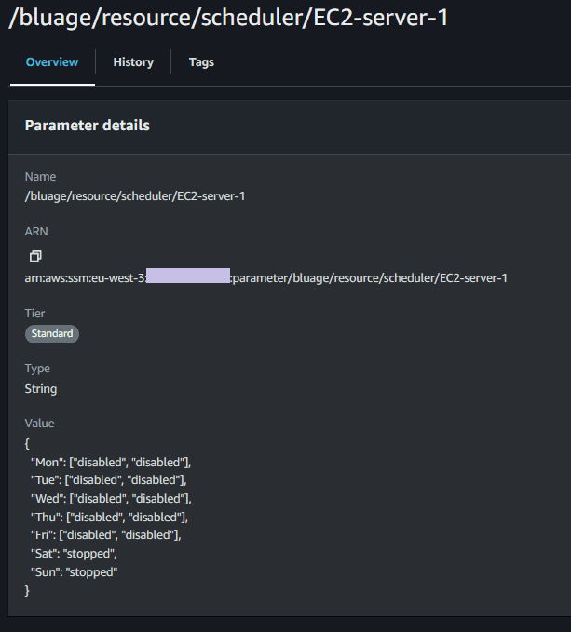
Task: Click the "Tue" disabled line in Value
Action: click(x=109, y=480)
